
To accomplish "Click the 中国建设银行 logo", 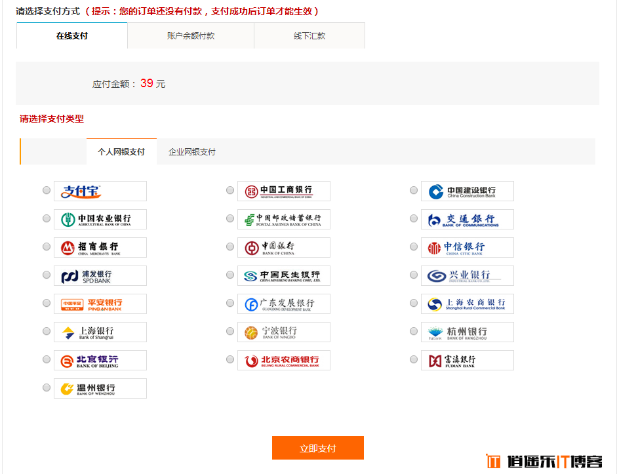I will (468, 191).
